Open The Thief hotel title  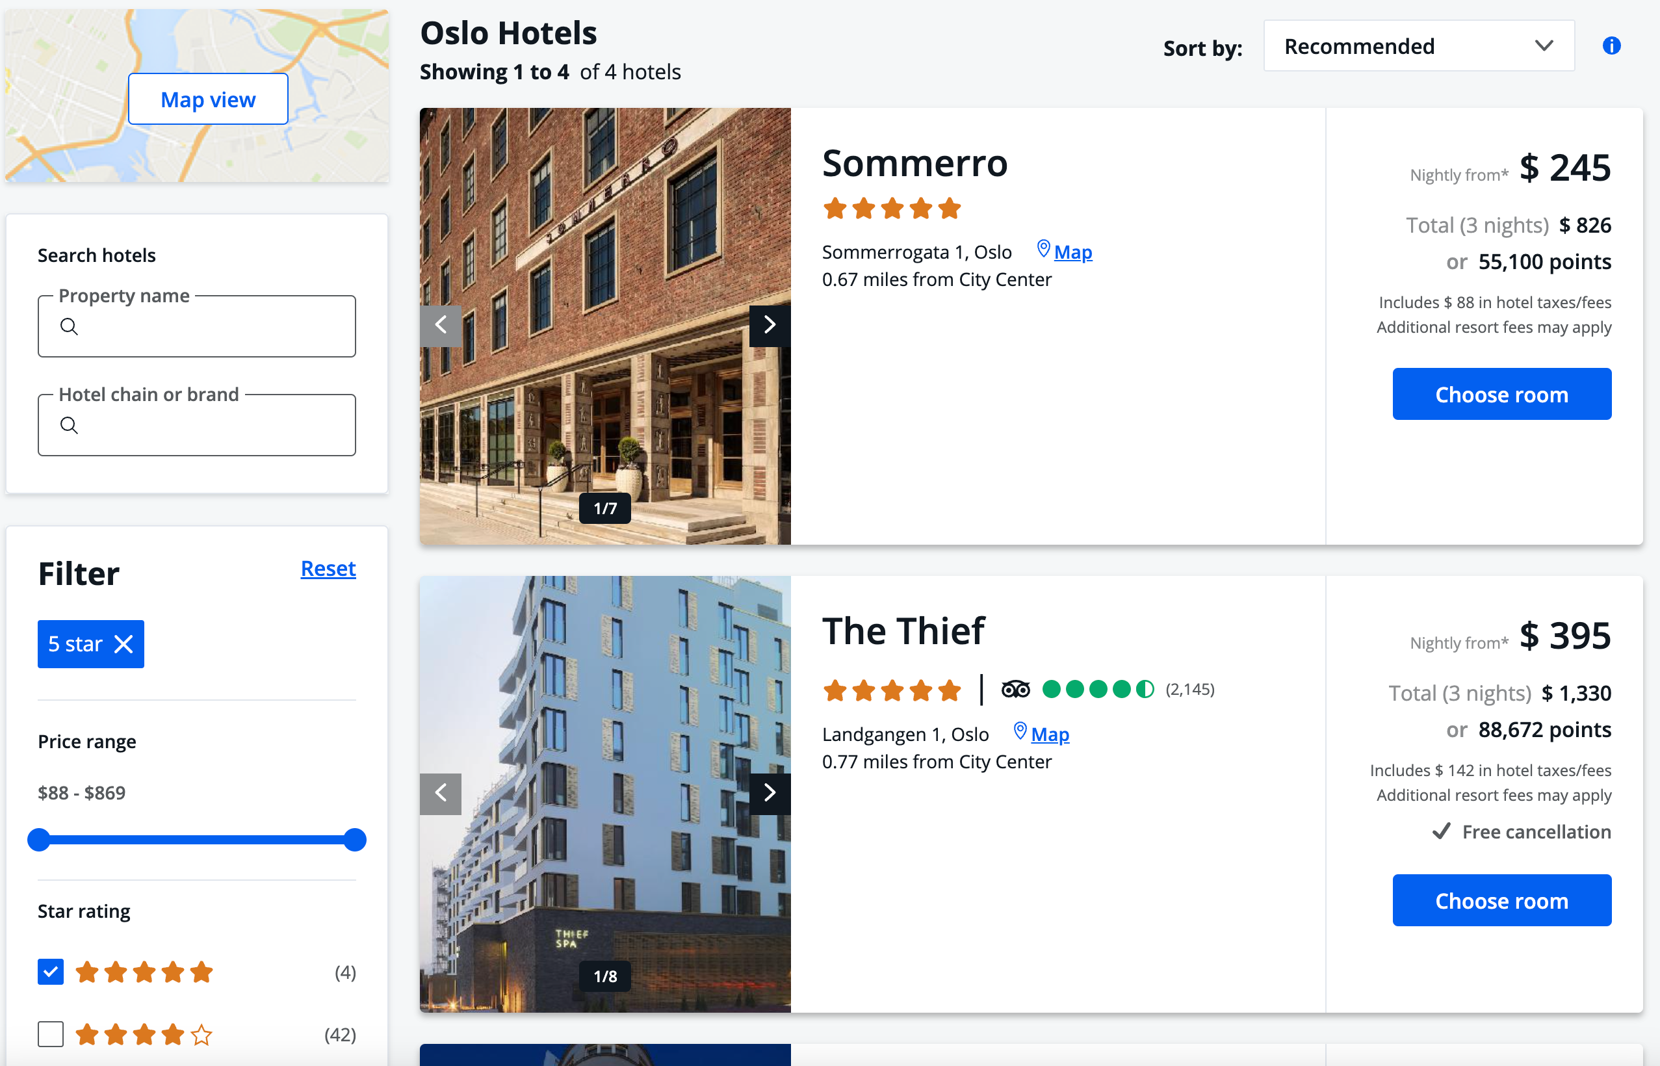click(903, 630)
